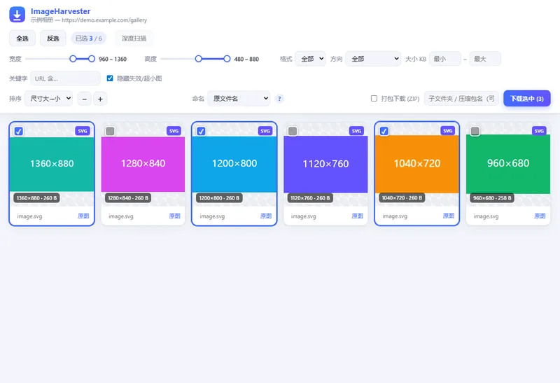Click the '1120×760 · 260 B' info label

[x=310, y=198]
